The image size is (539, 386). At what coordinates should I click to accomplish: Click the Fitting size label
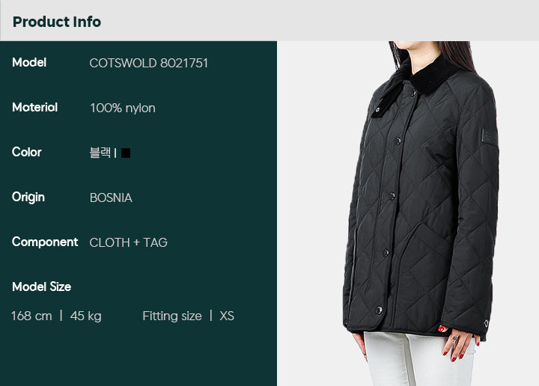[x=172, y=316]
